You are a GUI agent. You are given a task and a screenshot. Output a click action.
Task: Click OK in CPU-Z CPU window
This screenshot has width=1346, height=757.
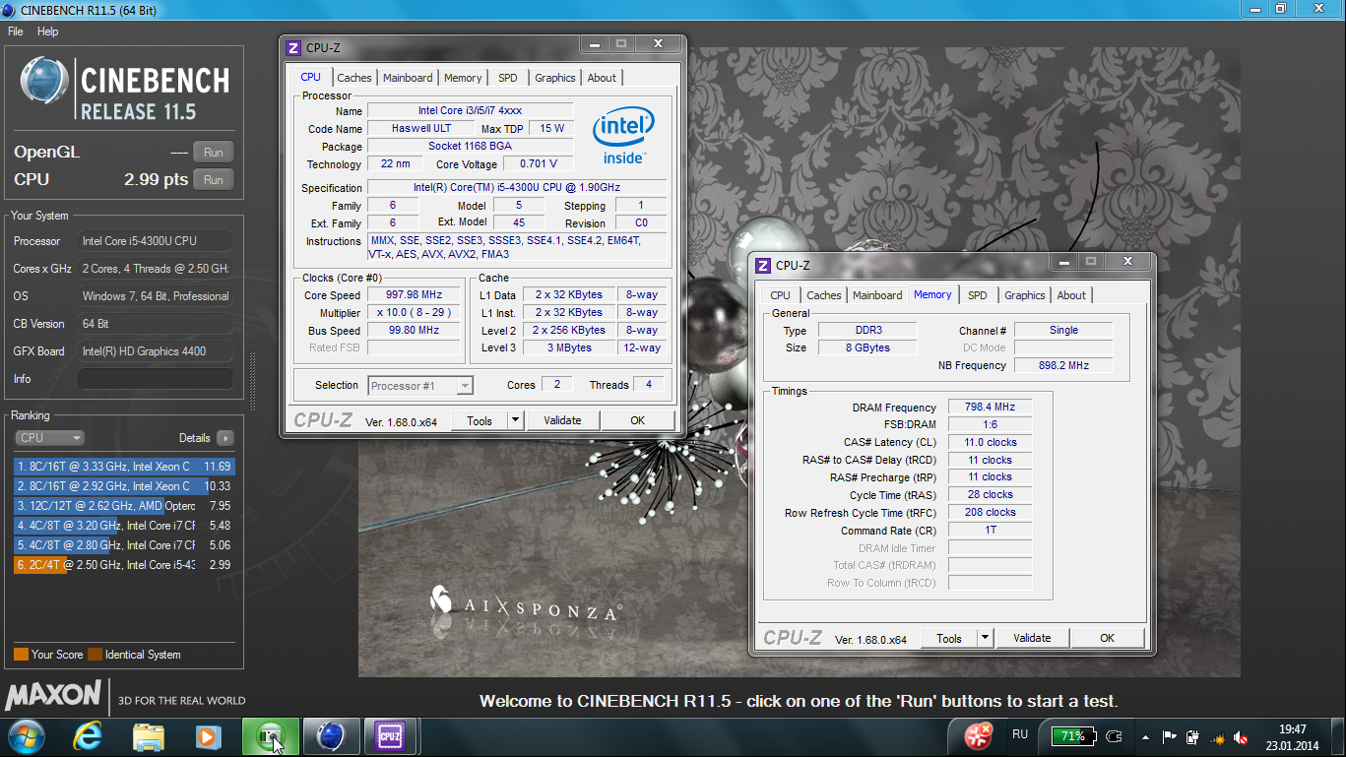point(638,420)
